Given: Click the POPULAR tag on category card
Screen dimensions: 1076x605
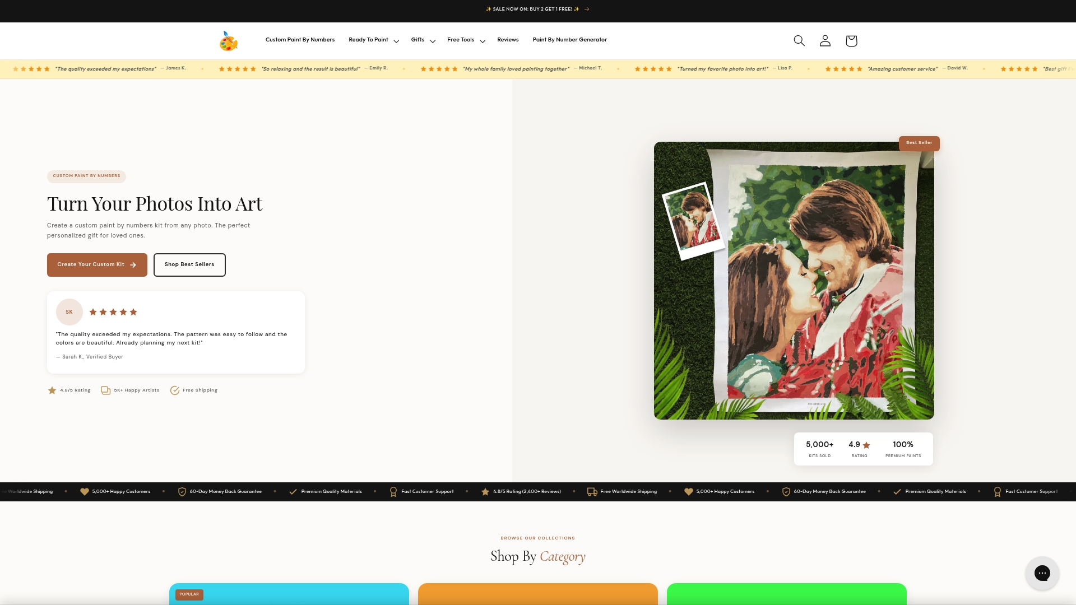Looking at the screenshot, I should click(189, 594).
